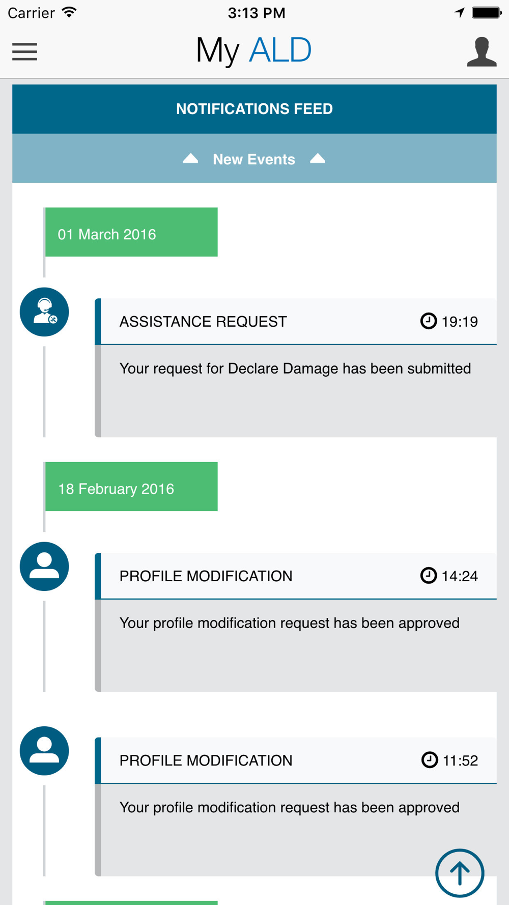This screenshot has width=509, height=905.
Task: Open the hamburger menu
Action: click(x=24, y=52)
